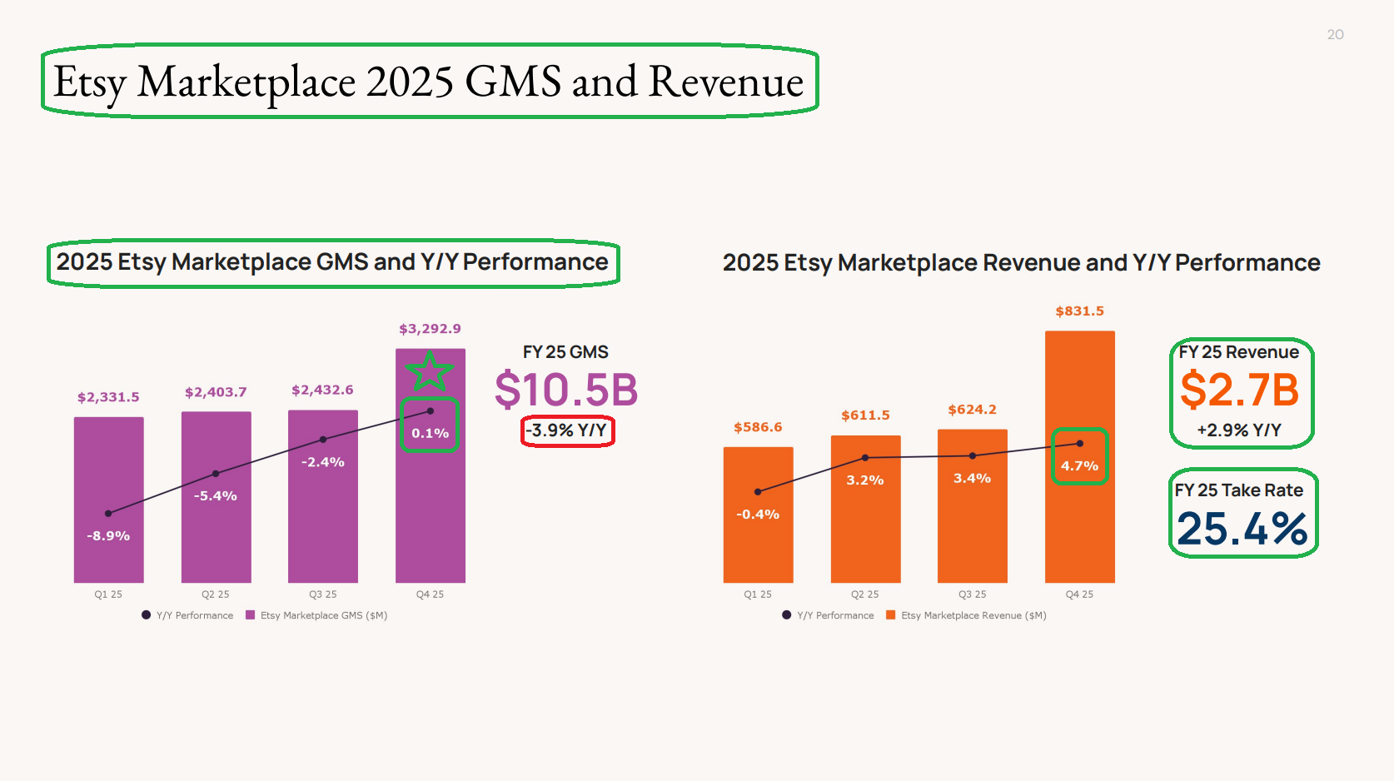The height and width of the screenshot is (781, 1394).
Task: Click the Y/Y Performance legend dot under the GMS chart
Action: tap(147, 615)
